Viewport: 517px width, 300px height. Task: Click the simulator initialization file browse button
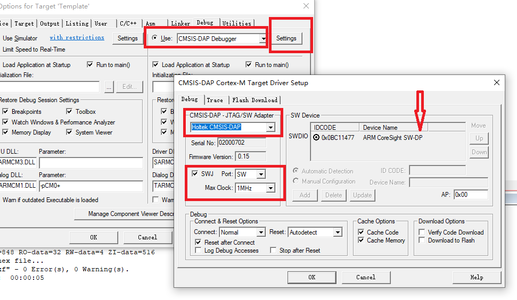(109, 87)
